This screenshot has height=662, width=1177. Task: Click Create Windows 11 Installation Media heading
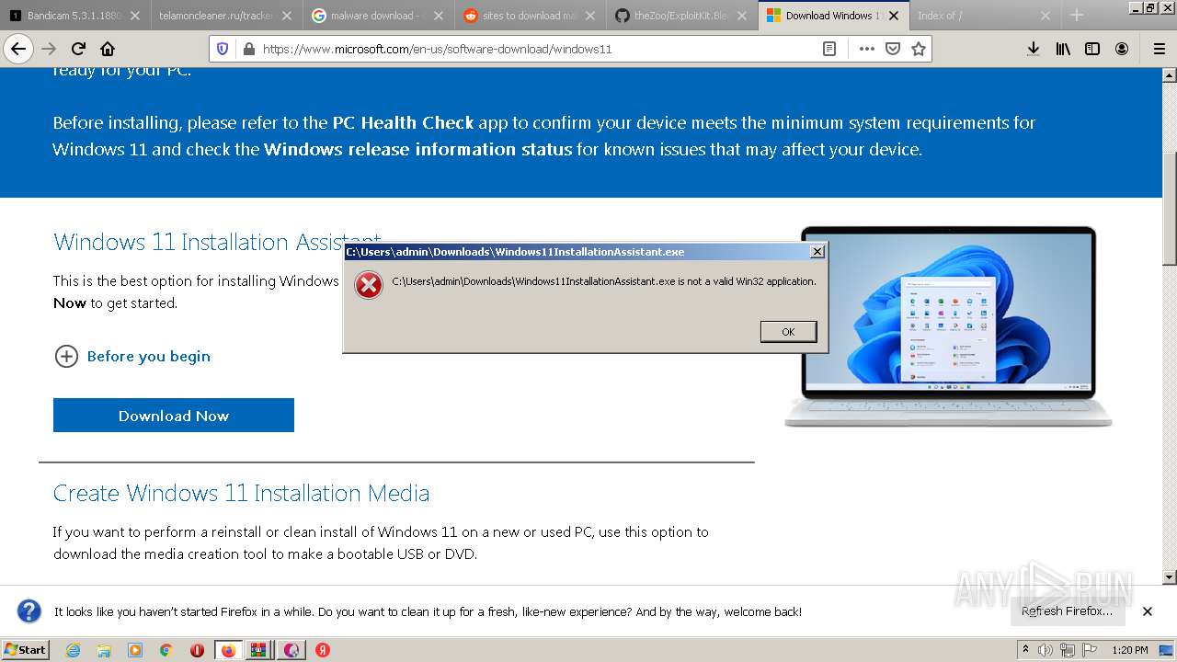(x=241, y=493)
